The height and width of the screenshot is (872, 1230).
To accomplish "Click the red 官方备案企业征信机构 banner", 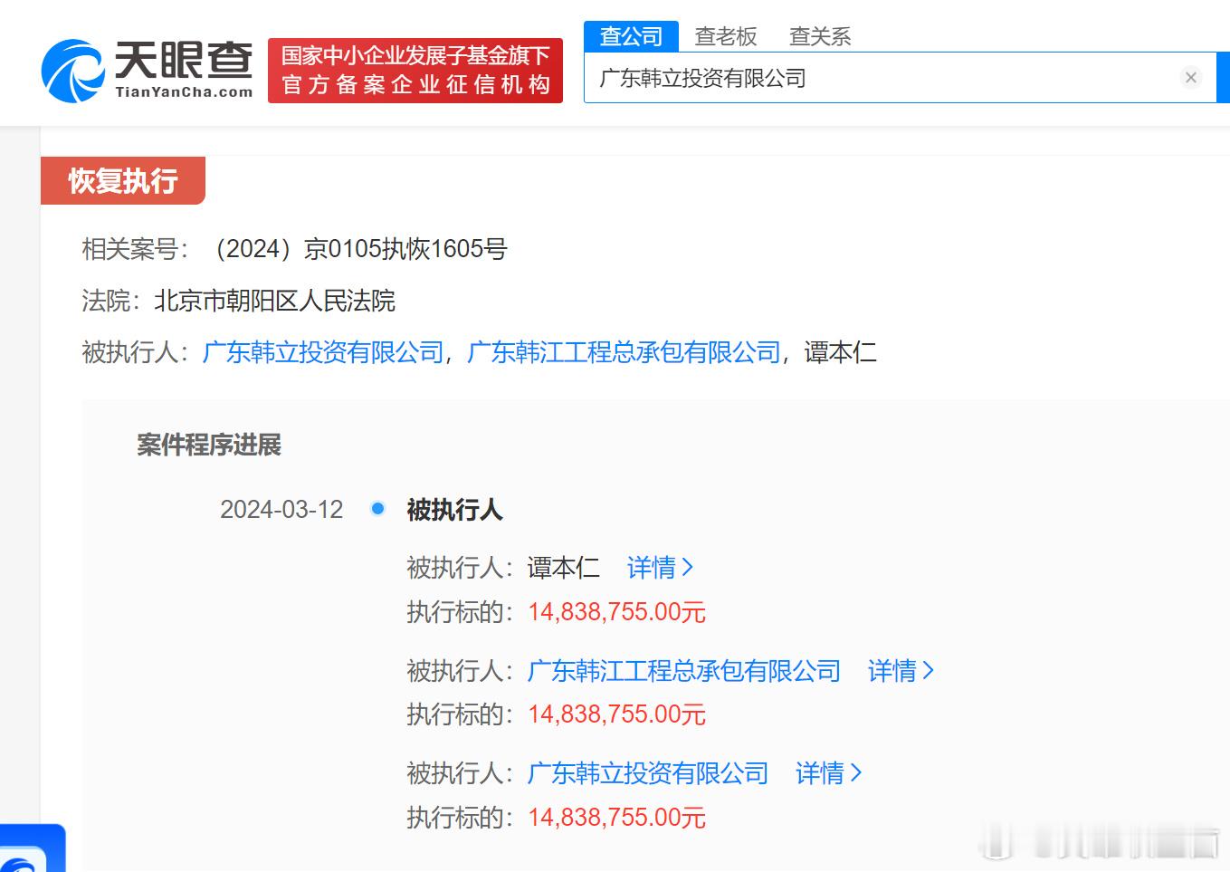I will click(415, 71).
